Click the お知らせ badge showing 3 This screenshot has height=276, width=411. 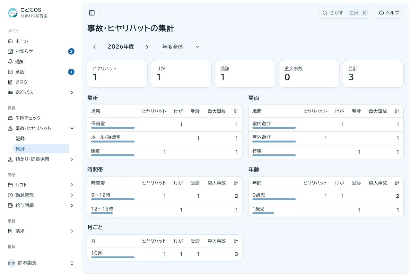(71, 51)
